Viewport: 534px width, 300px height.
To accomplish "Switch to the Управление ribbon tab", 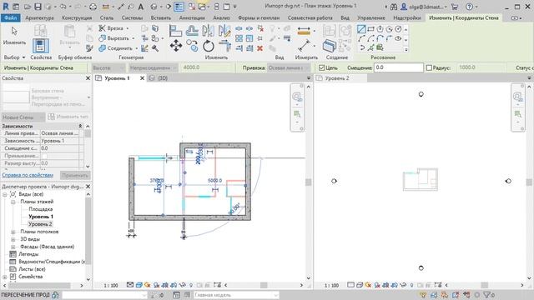I will 371,17.
